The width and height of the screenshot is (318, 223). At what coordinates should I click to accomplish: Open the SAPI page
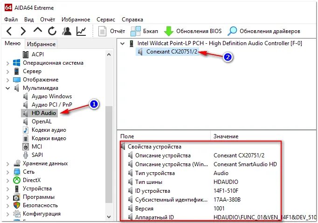tap(37, 155)
